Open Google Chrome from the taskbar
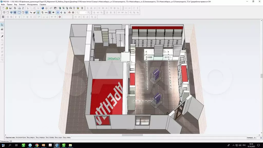 coord(37,145)
